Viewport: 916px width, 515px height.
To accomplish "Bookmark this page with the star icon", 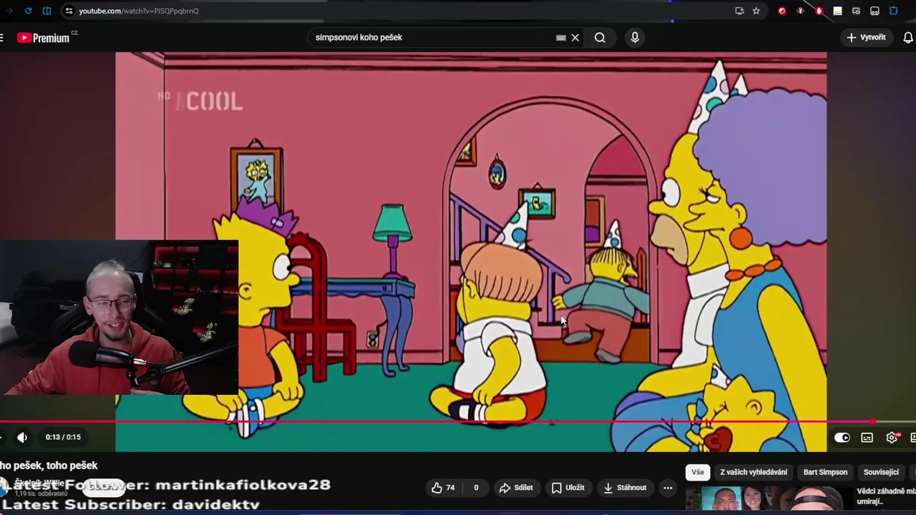I will pyautogui.click(x=756, y=11).
